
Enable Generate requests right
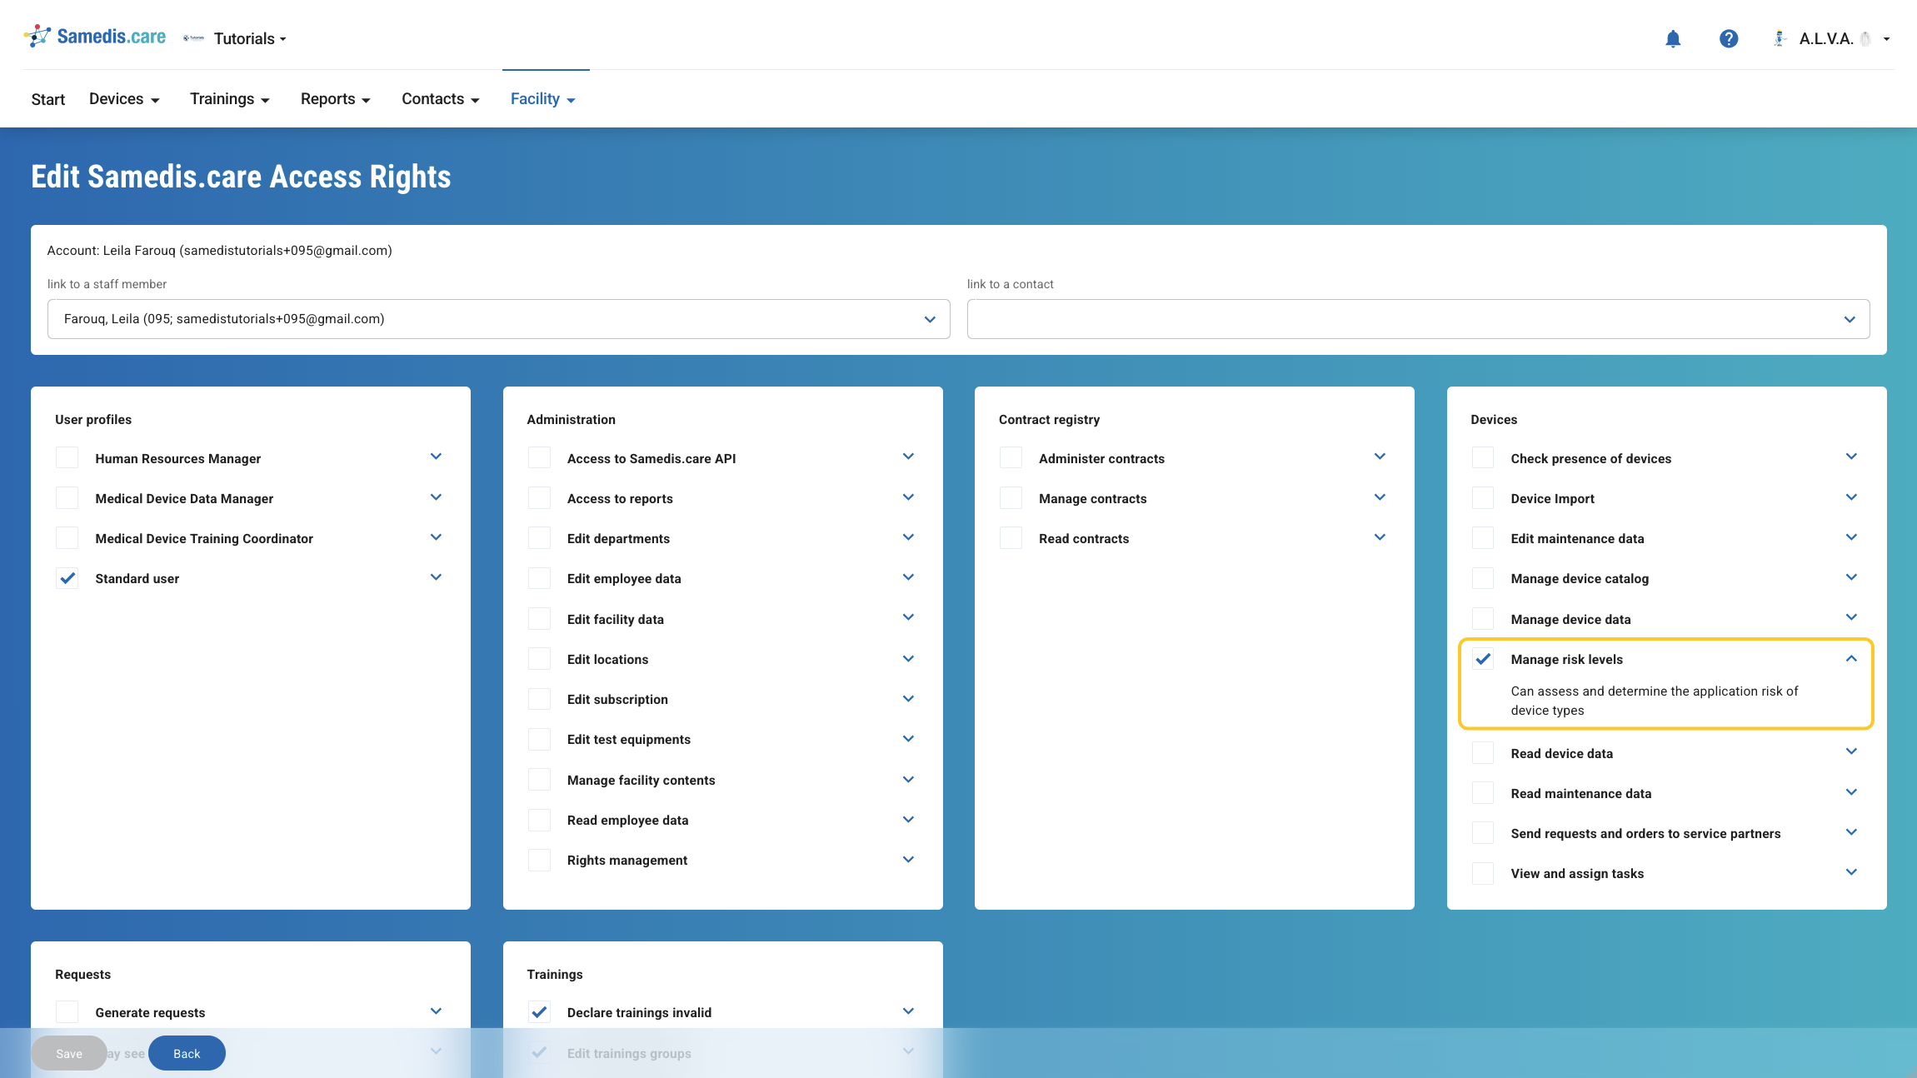coord(67,1011)
